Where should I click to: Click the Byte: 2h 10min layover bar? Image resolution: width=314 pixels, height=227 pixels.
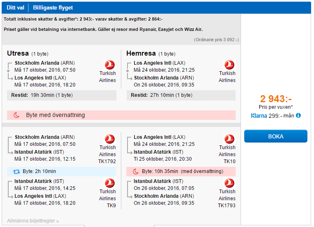point(61,171)
